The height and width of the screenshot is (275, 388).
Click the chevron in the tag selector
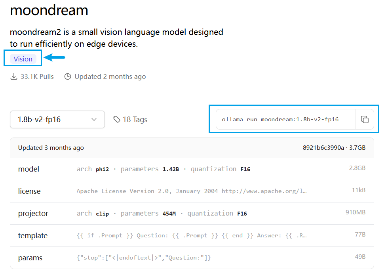click(x=94, y=119)
